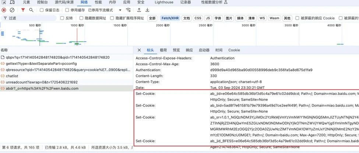Viewport: 359px width, 153px height.
Task: Open the 应用 panel tab
Action: pos(127,2)
